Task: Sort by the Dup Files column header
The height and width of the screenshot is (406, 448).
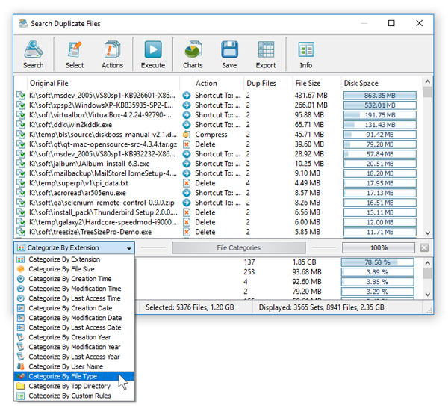Action: click(x=268, y=83)
